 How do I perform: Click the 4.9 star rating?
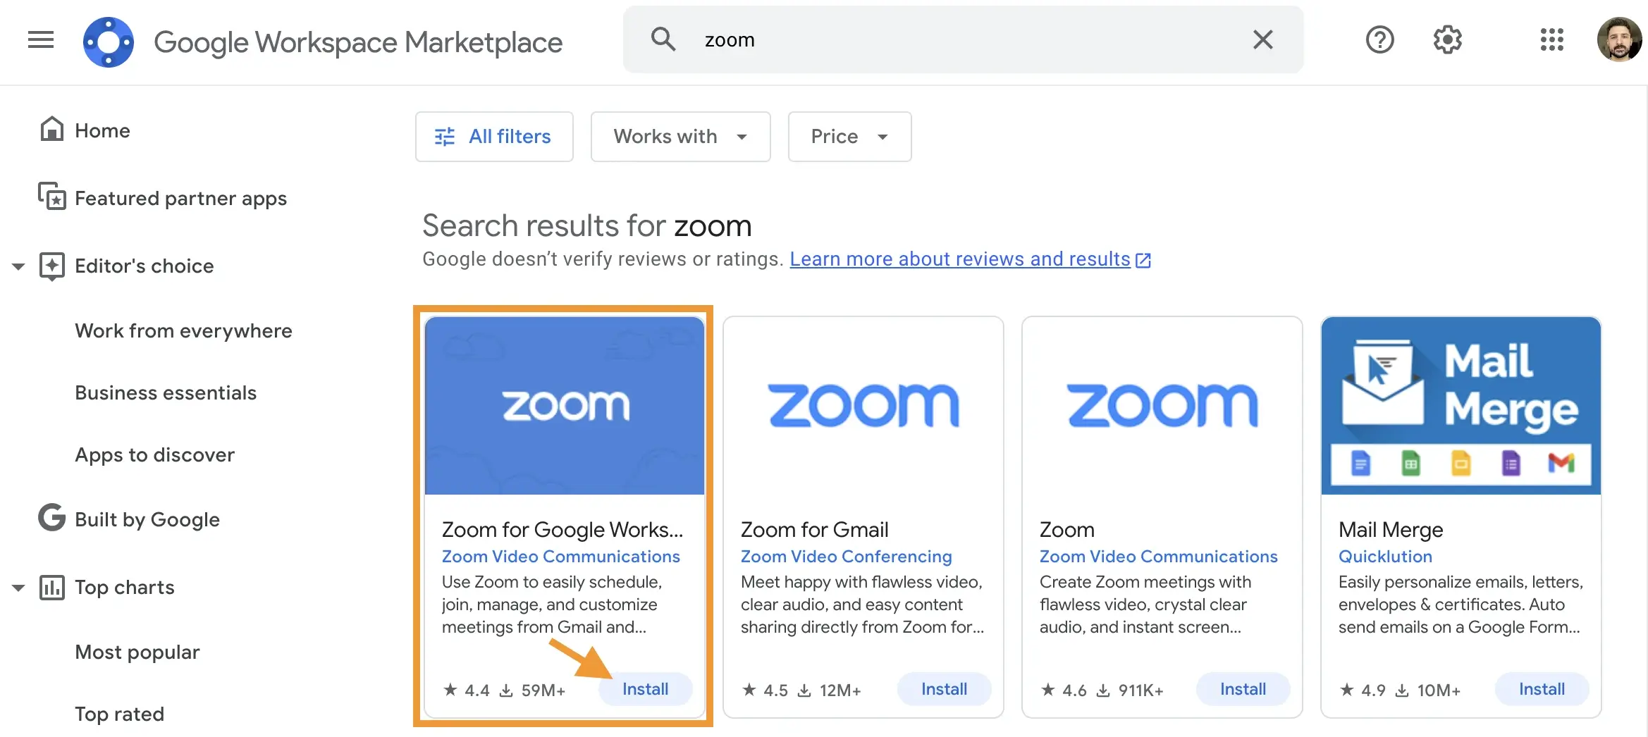coord(1363,690)
